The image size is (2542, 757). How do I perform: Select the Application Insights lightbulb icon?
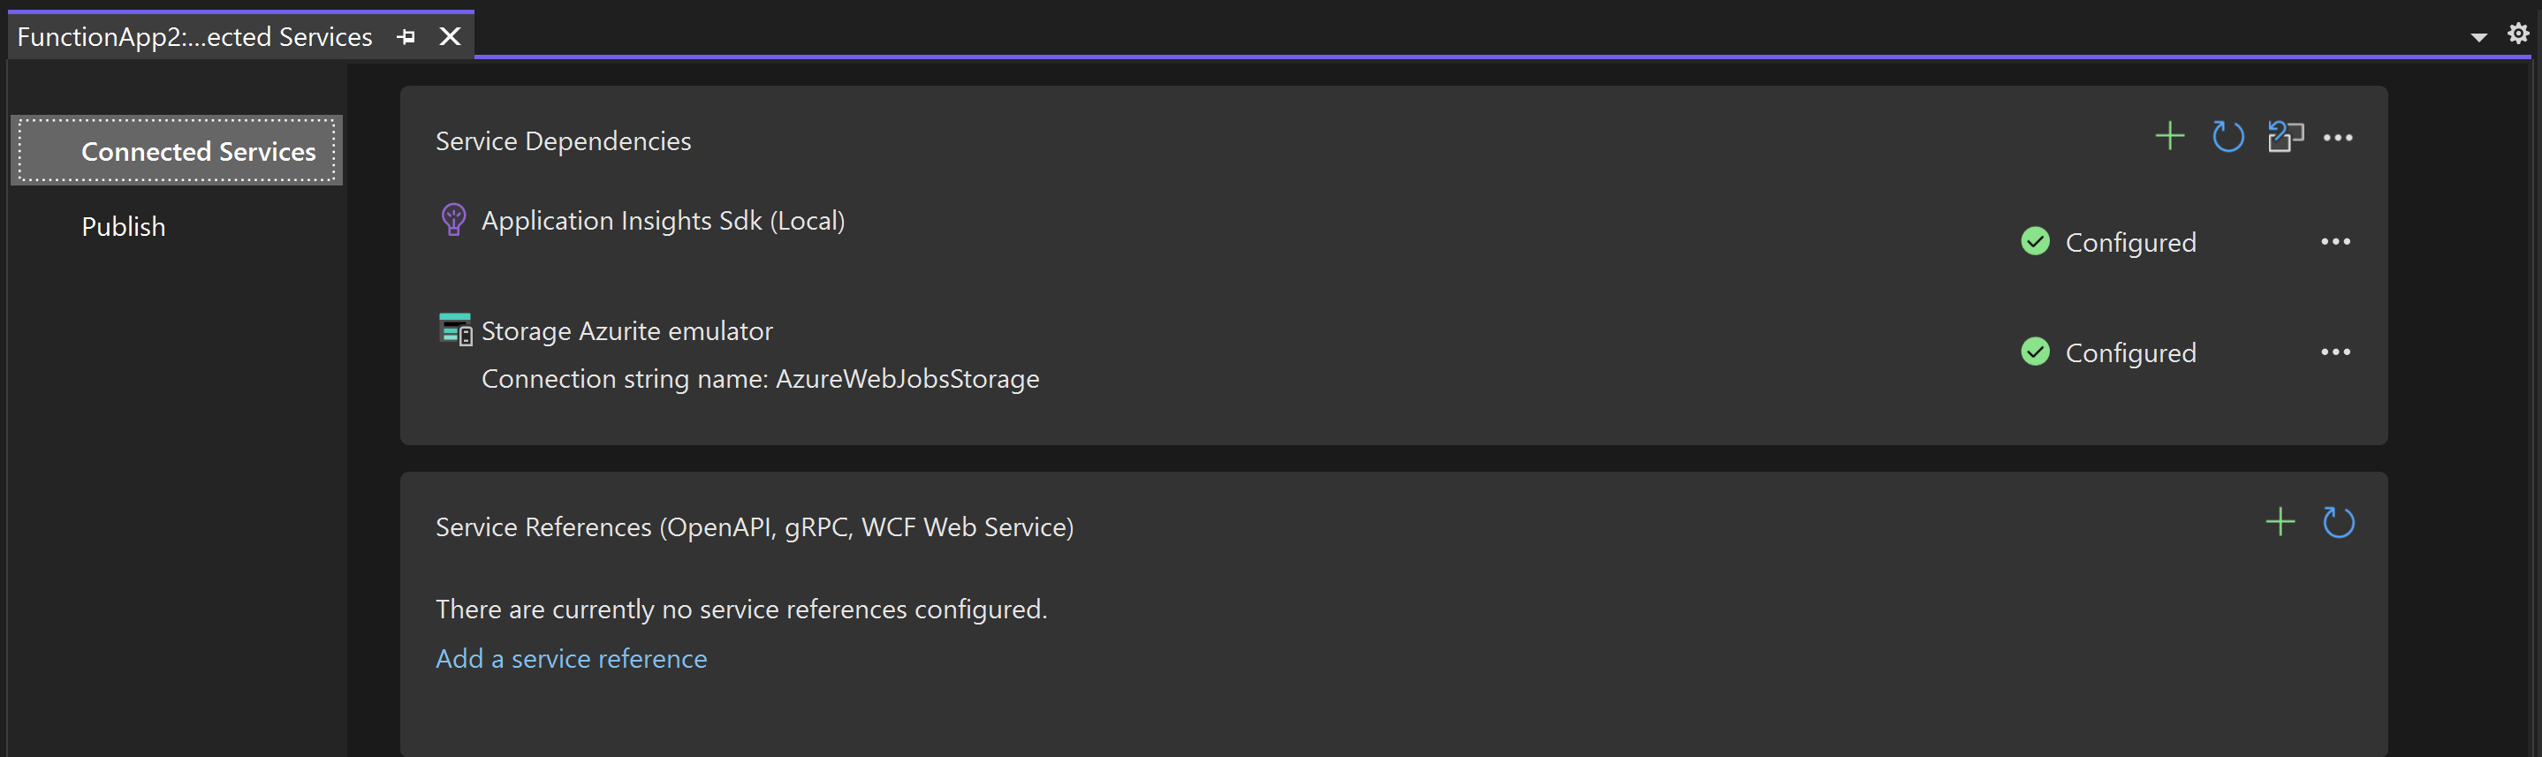(x=453, y=219)
